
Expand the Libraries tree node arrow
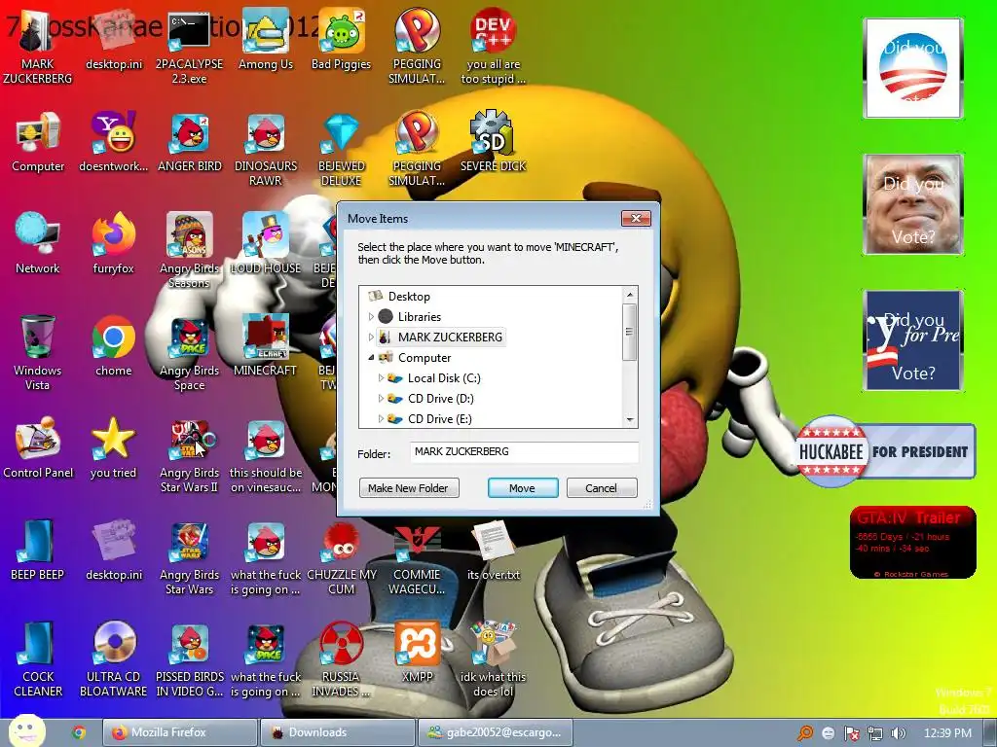coord(371,316)
